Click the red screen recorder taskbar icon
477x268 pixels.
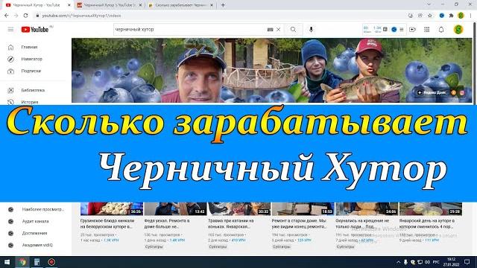click(51, 262)
